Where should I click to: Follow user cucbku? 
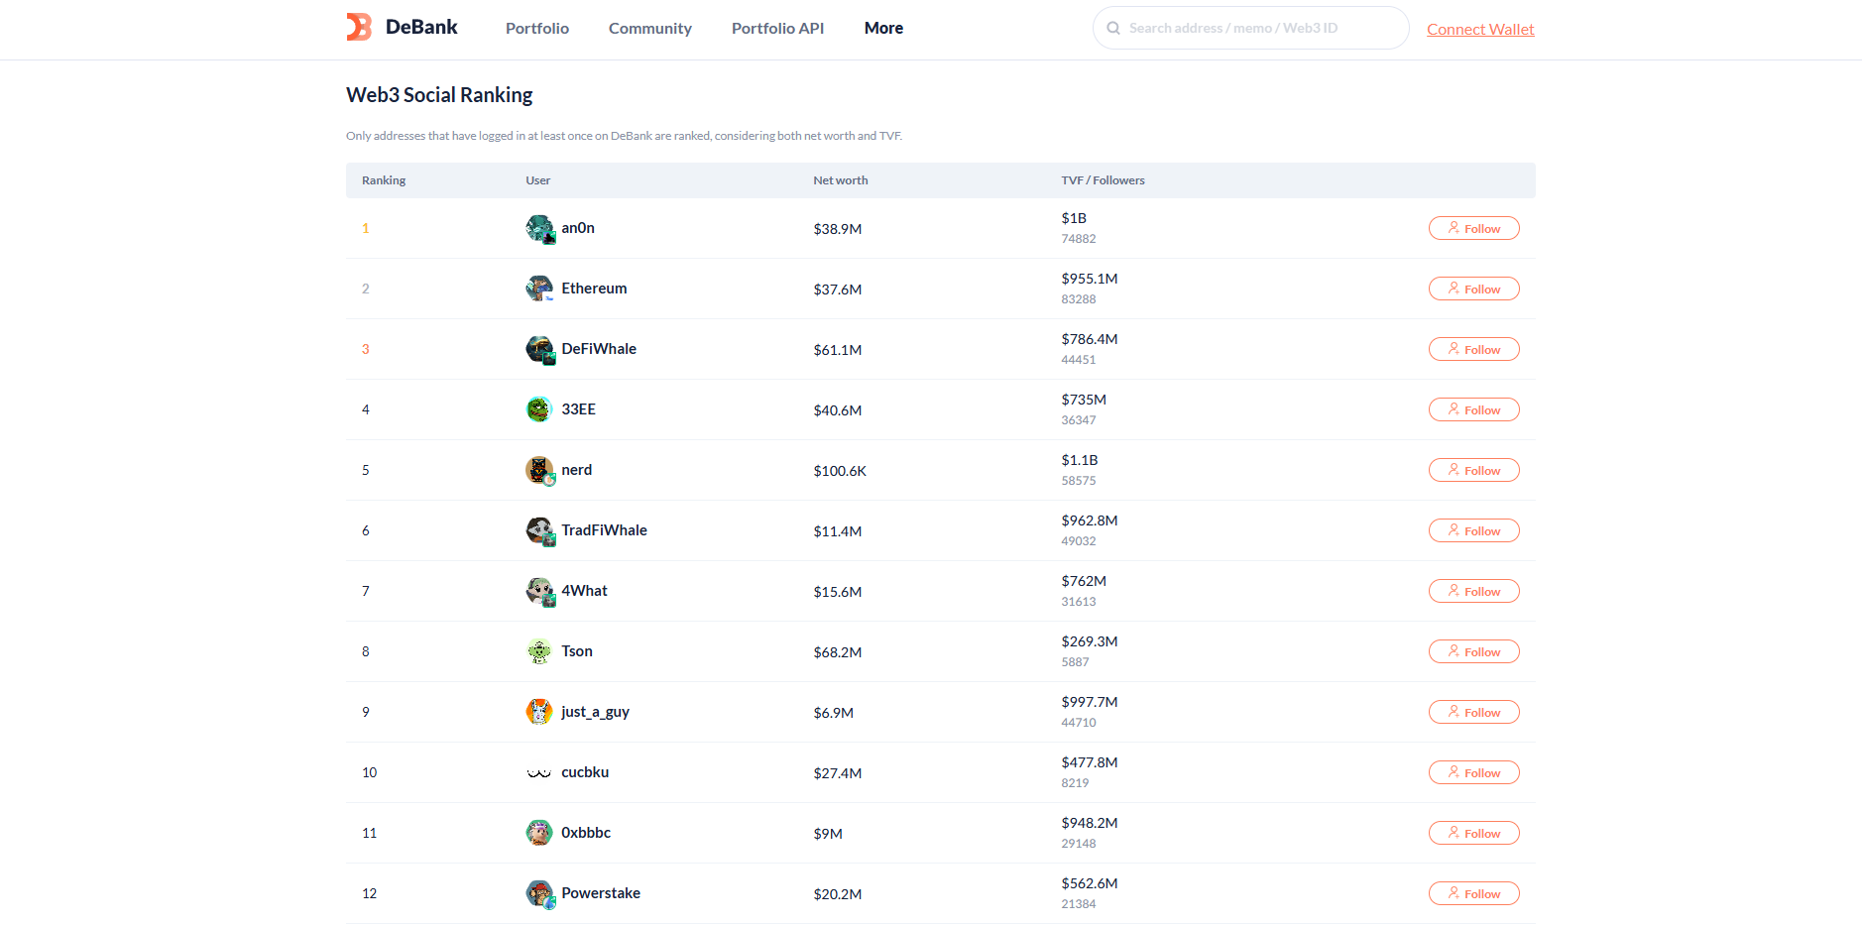1474,772
